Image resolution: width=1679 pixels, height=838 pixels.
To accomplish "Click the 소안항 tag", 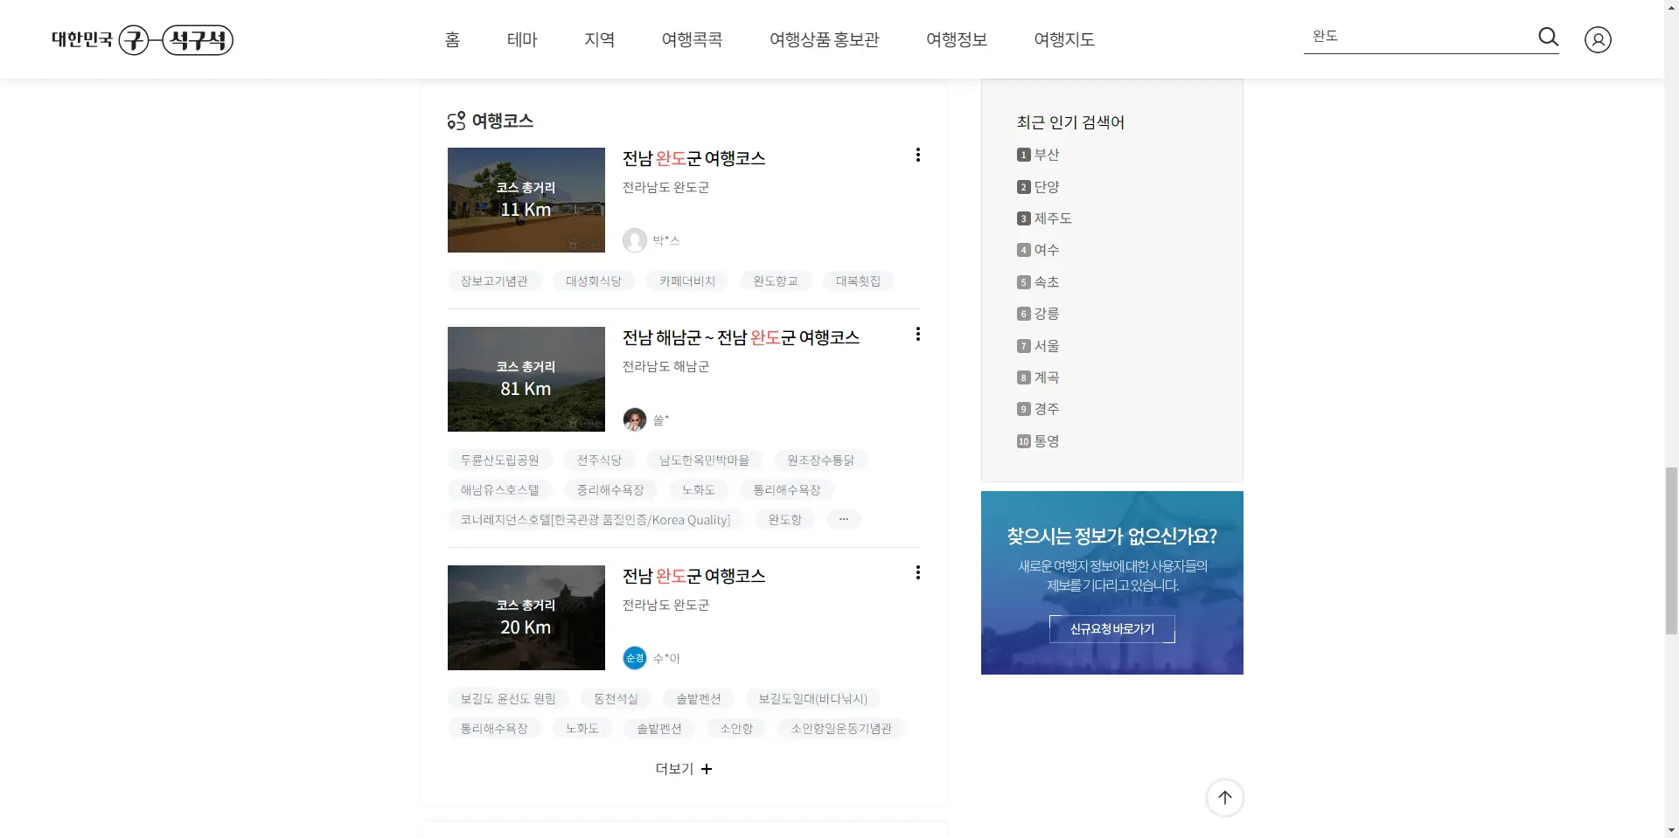I will click(736, 728).
